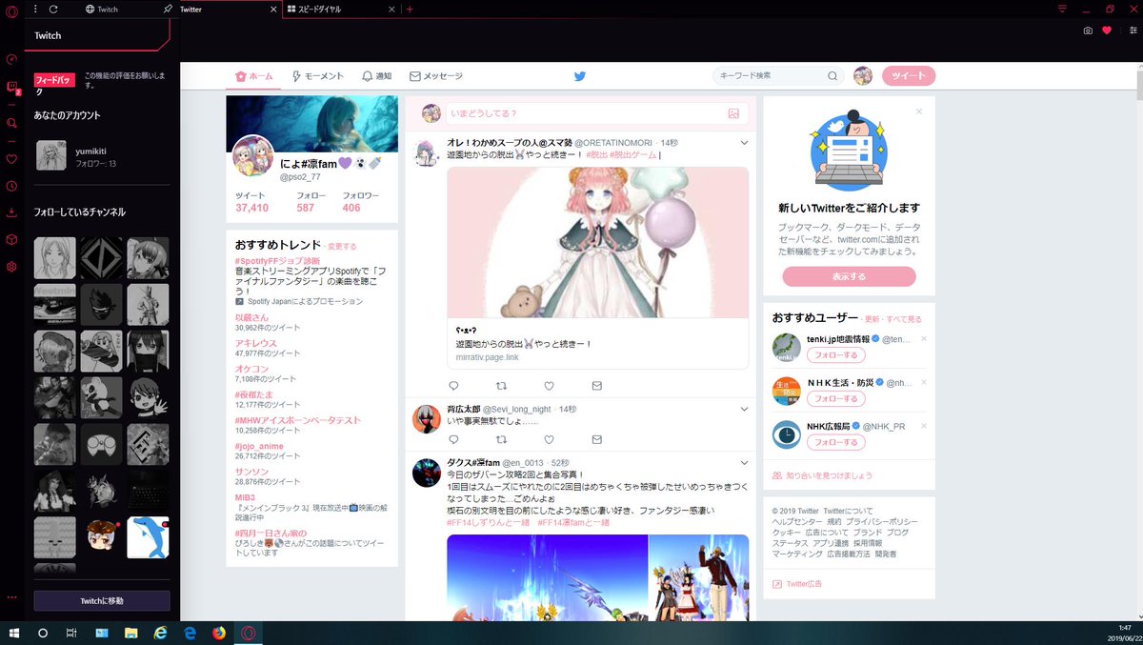Expand options chevron on ORETATINOMORI's tweet
Viewport: 1143px width, 645px height.
(745, 143)
